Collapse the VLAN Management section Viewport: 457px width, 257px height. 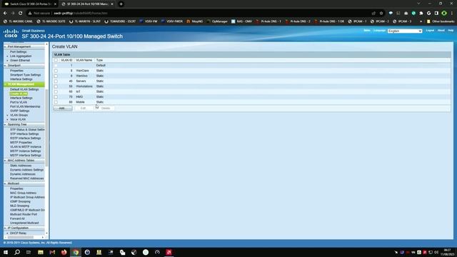[5, 84]
